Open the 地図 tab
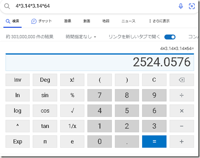The height and width of the screenshot is (158, 200). [x=106, y=21]
